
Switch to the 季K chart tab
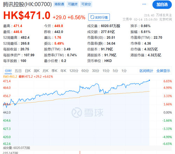(54, 71)
